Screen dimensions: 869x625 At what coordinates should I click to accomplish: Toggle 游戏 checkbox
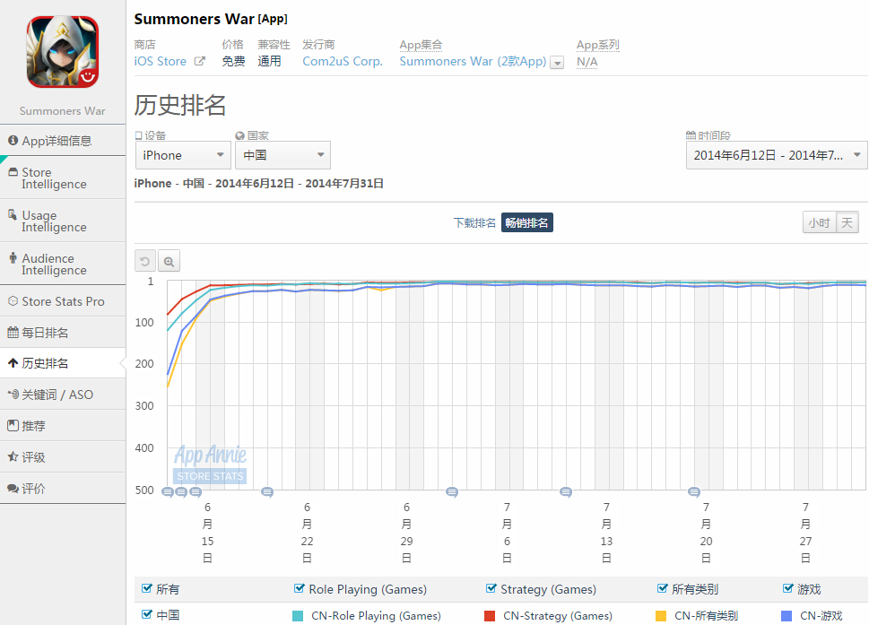(x=788, y=588)
